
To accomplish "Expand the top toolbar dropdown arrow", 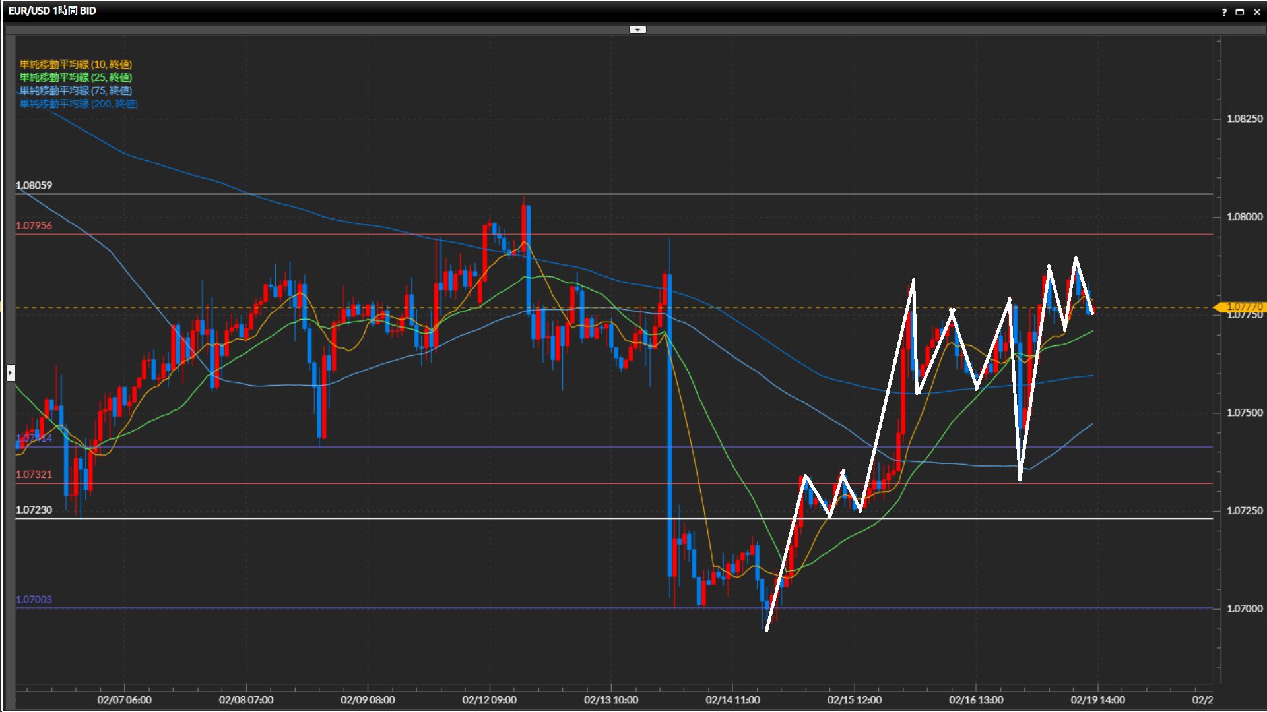I will point(637,30).
